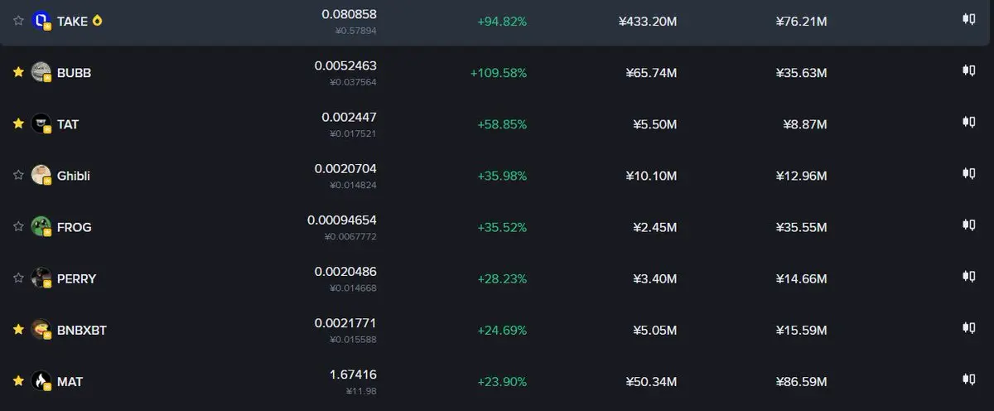This screenshot has width=994, height=411.
Task: Open the candlestick chart for MAT
Action: coord(967,380)
